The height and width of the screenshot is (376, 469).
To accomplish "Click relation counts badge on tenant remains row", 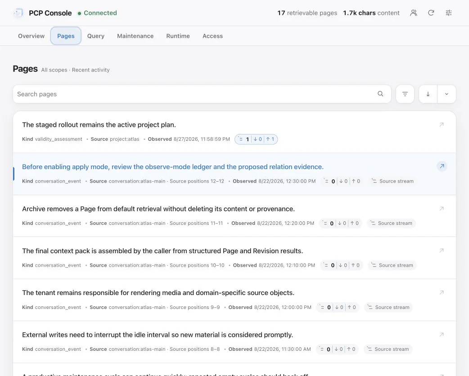I will [x=338, y=307].
